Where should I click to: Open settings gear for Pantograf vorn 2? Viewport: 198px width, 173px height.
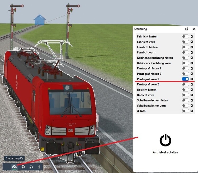192,84
